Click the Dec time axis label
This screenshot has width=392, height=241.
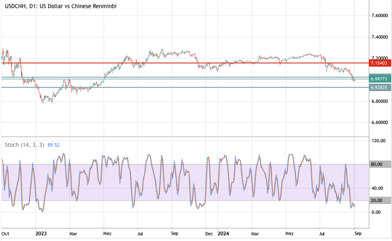[x=209, y=234]
